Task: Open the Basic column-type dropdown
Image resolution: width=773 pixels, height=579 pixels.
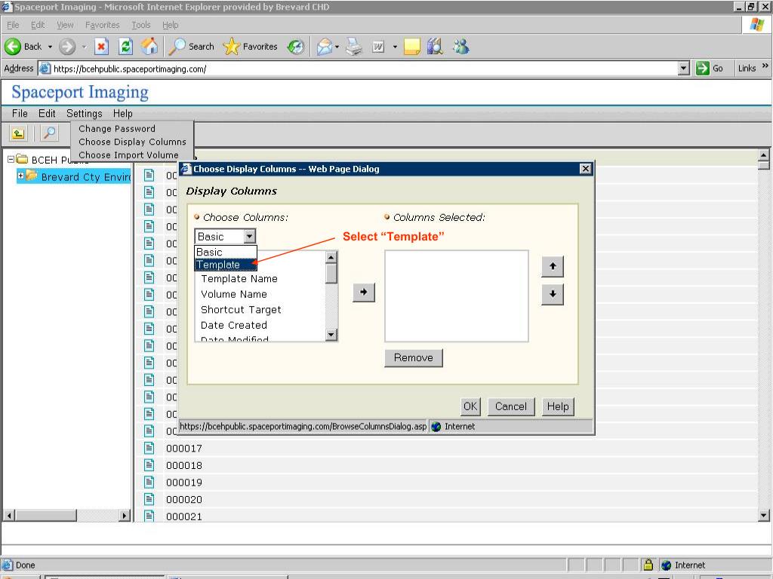Action: tap(225, 237)
